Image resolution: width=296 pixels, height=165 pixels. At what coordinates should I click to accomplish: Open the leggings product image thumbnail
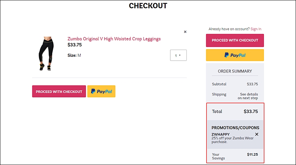tap(46, 54)
